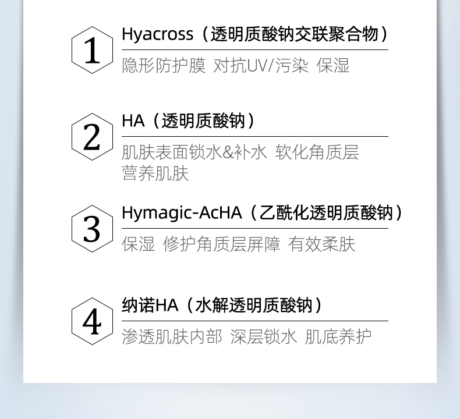Image resolution: width=460 pixels, height=419 pixels.
Task: Click the 渗透肌肤内部 text
Action: 172,336
